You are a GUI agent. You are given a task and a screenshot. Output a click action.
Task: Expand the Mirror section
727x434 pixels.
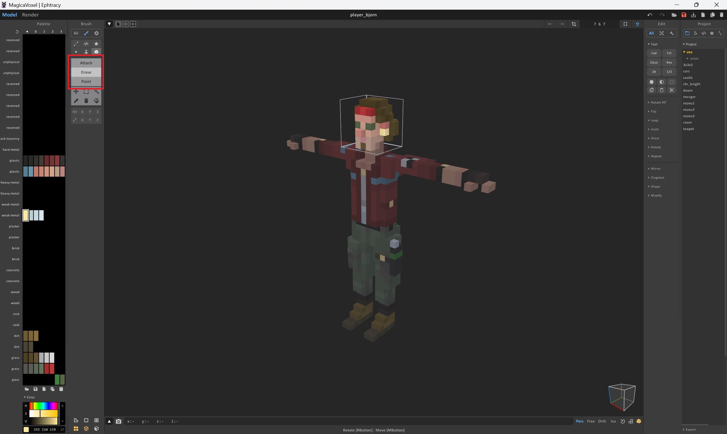click(655, 169)
